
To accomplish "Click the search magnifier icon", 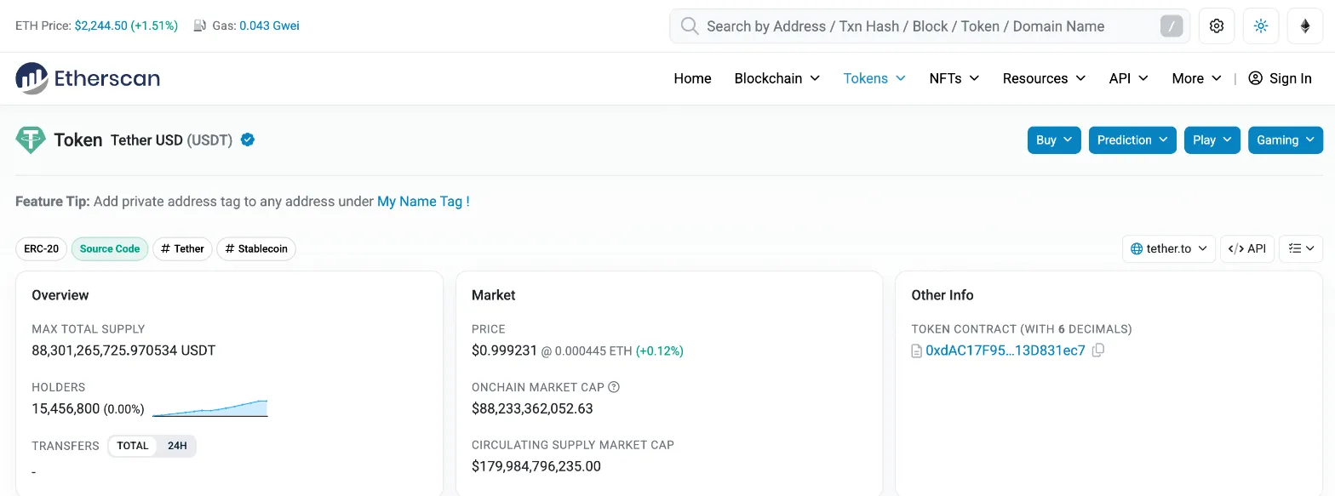I will (690, 26).
